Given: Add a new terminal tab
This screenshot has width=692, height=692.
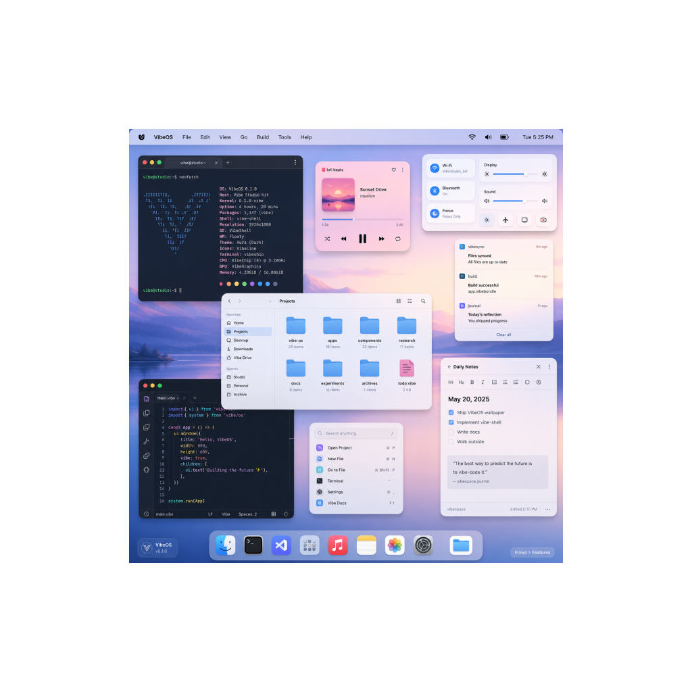Looking at the screenshot, I should click(228, 163).
